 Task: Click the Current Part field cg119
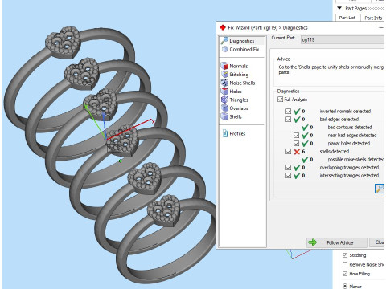click(343, 39)
